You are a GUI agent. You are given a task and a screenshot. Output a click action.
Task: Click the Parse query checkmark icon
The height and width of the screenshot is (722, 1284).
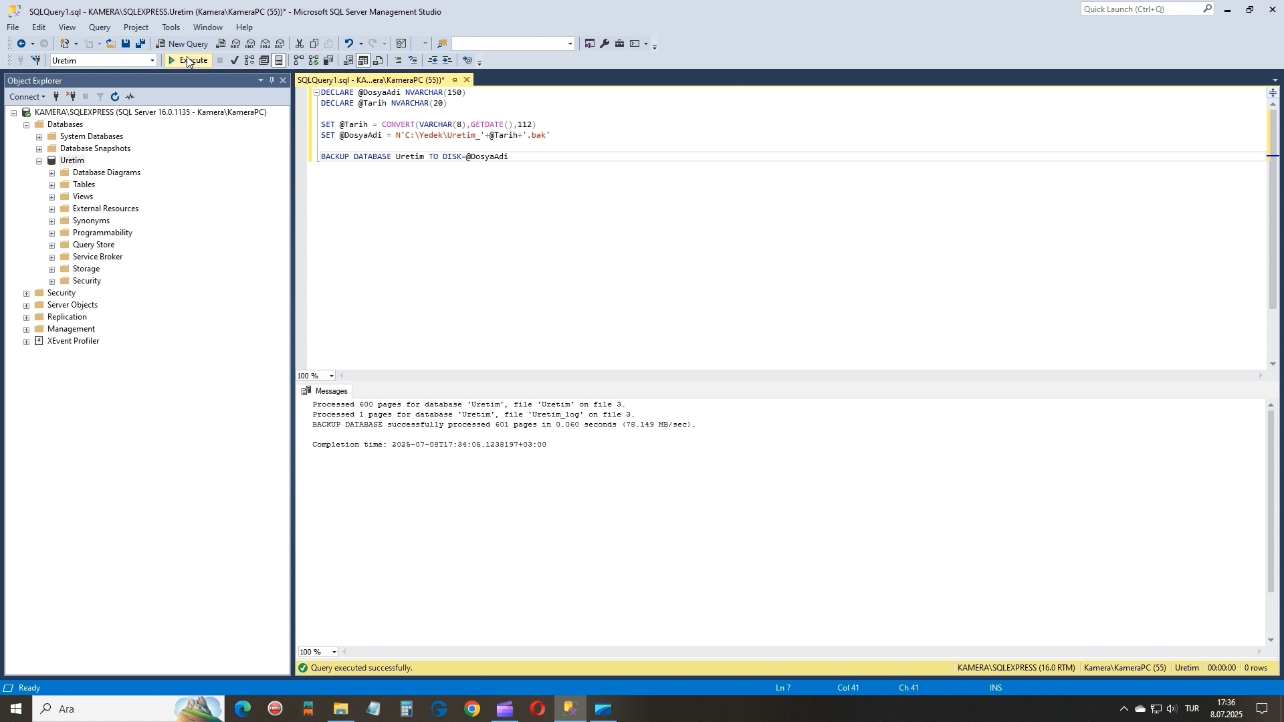click(234, 60)
